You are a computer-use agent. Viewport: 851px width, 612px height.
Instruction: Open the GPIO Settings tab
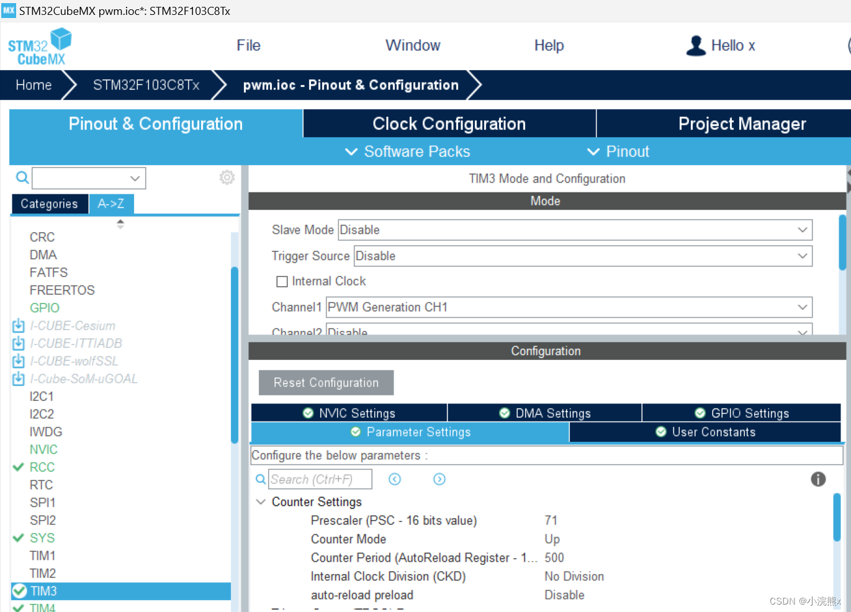coord(742,413)
